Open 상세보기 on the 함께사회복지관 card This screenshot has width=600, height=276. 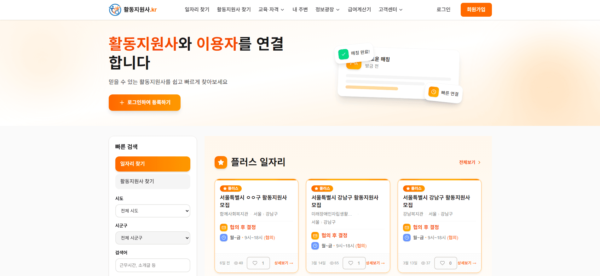pos(284,263)
